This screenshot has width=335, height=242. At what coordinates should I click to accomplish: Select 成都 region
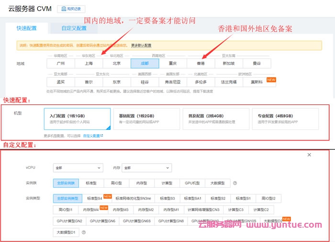coord(145,64)
